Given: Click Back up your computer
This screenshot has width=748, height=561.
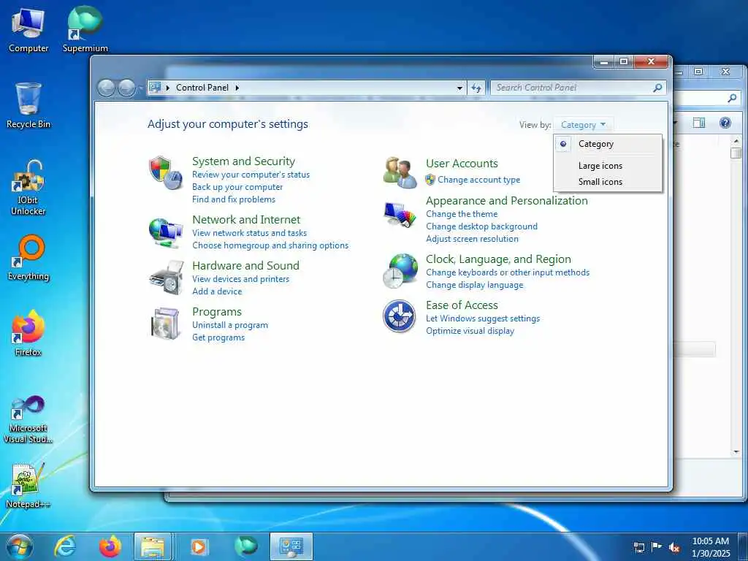Looking at the screenshot, I should coord(237,187).
